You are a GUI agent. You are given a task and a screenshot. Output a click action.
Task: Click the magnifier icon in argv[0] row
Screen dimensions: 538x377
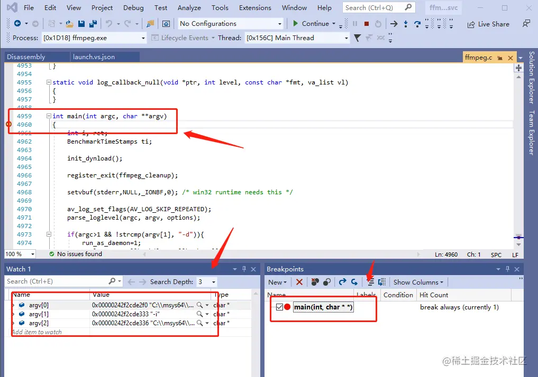point(199,305)
